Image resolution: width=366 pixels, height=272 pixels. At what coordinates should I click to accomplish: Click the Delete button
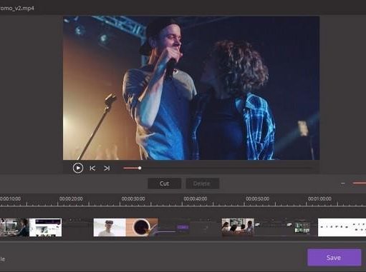tap(203, 183)
